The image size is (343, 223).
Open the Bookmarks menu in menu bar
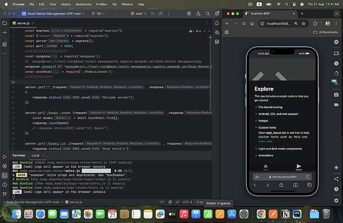pyautogui.click(x=84, y=4)
